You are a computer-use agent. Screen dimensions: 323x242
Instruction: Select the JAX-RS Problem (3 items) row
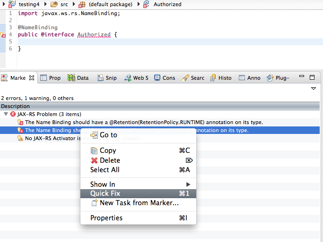(160, 114)
